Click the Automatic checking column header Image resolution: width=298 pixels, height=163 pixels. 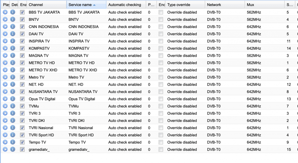pos(125,5)
